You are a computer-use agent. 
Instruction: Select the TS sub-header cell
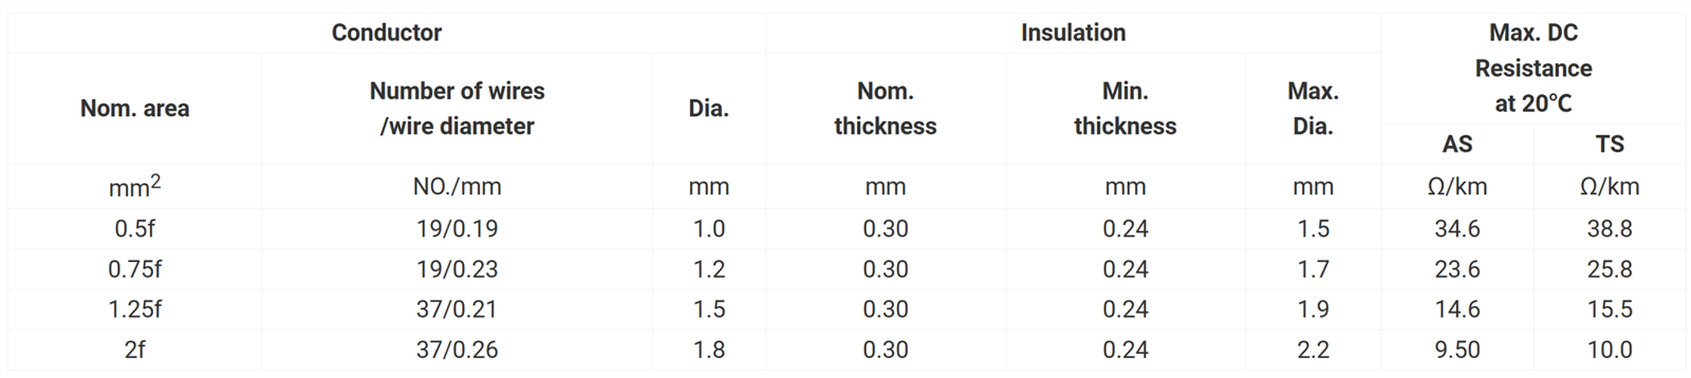pyautogui.click(x=1610, y=144)
